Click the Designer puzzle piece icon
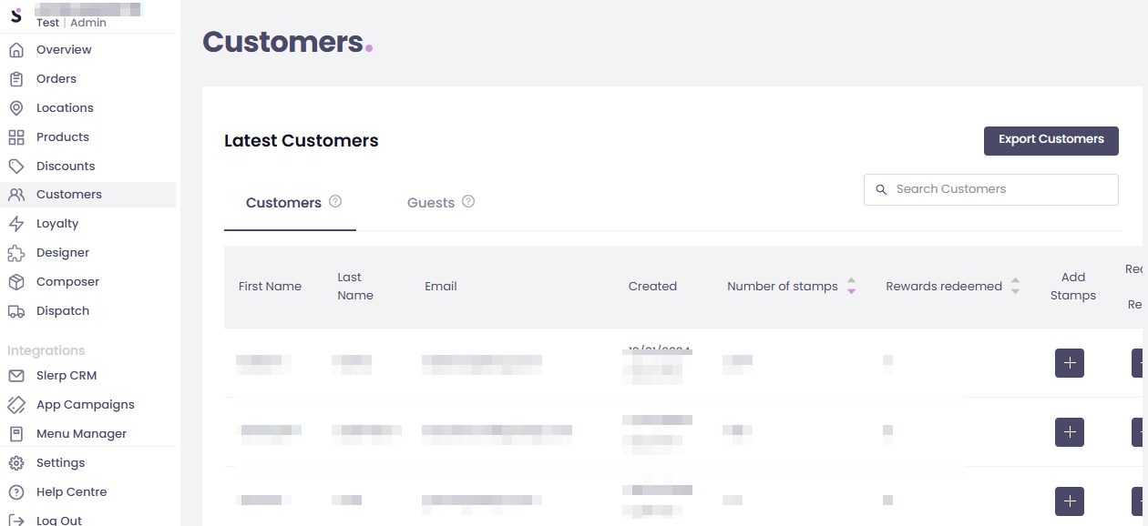The height and width of the screenshot is (526, 1148). click(x=16, y=253)
